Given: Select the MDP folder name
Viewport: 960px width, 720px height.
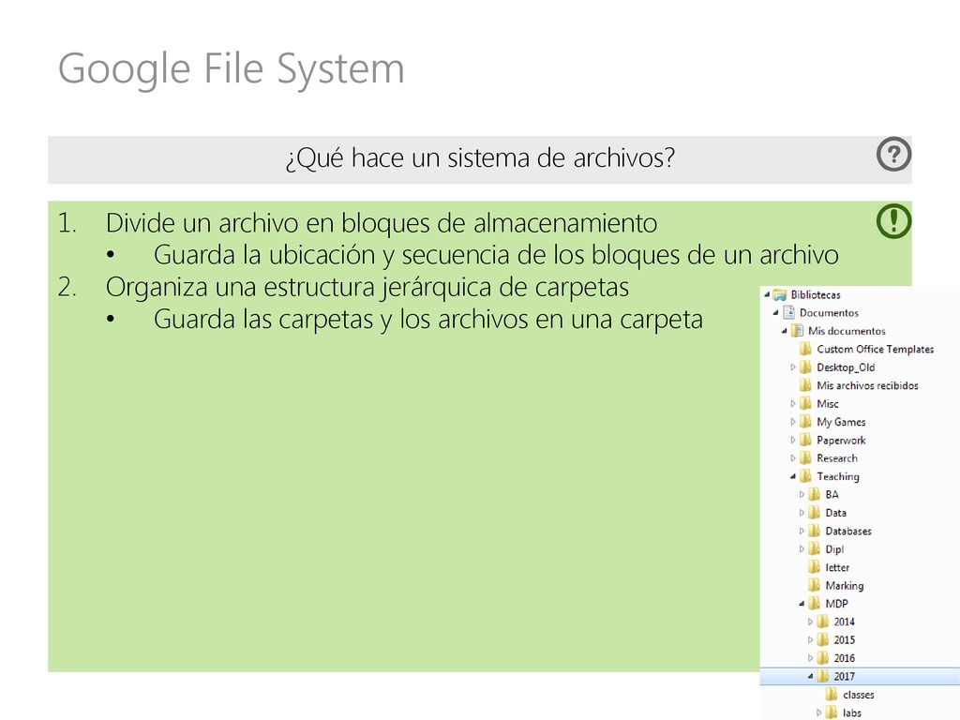Looking at the screenshot, I should point(836,604).
